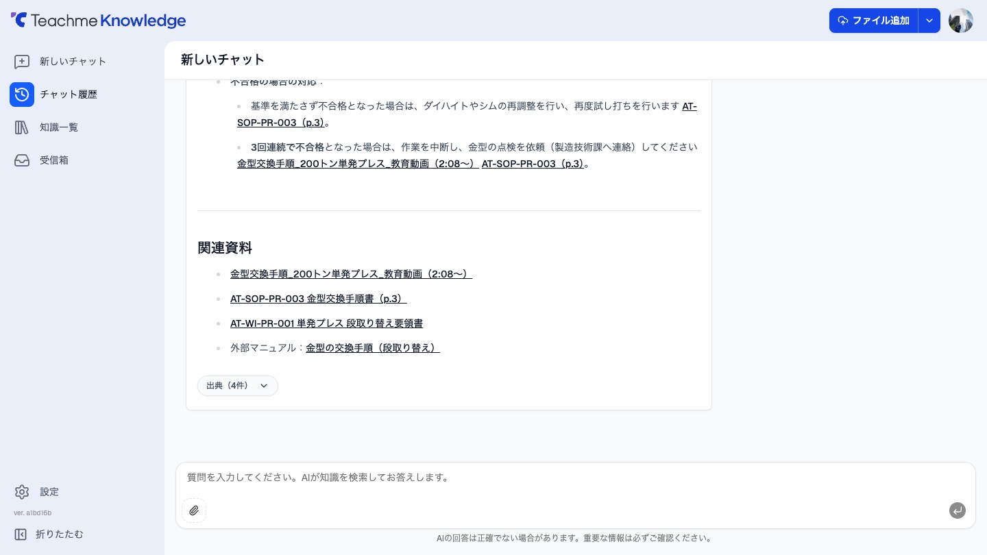Viewport: 987px width, 555px height.
Task: Focus the question input field
Action: (576, 478)
